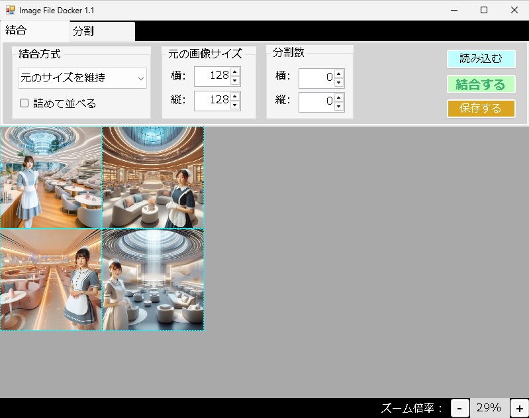Decrease 元の画像サイズ 縦 value
This screenshot has width=529, height=418.
pyautogui.click(x=235, y=105)
